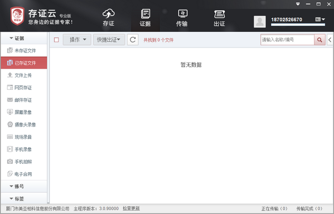Open 手机拍照 phone photo

pyautogui.click(x=24, y=162)
